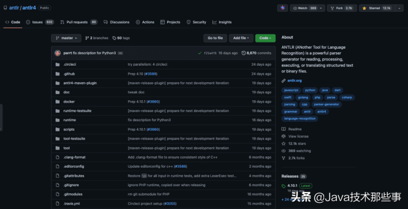Select the python topic tag
Screen dimensions: 408x209
point(310,90)
